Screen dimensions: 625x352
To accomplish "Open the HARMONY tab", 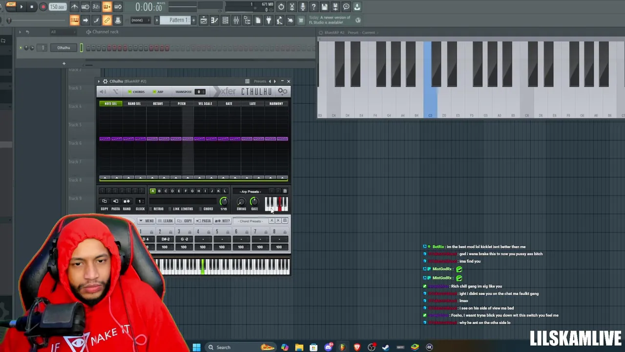I will tap(276, 104).
